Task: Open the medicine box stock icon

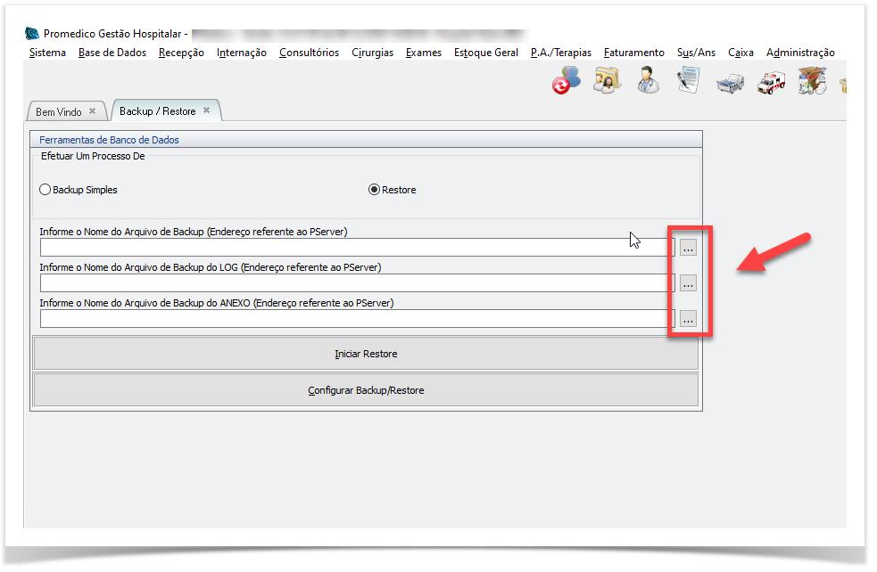Action: 811,82
